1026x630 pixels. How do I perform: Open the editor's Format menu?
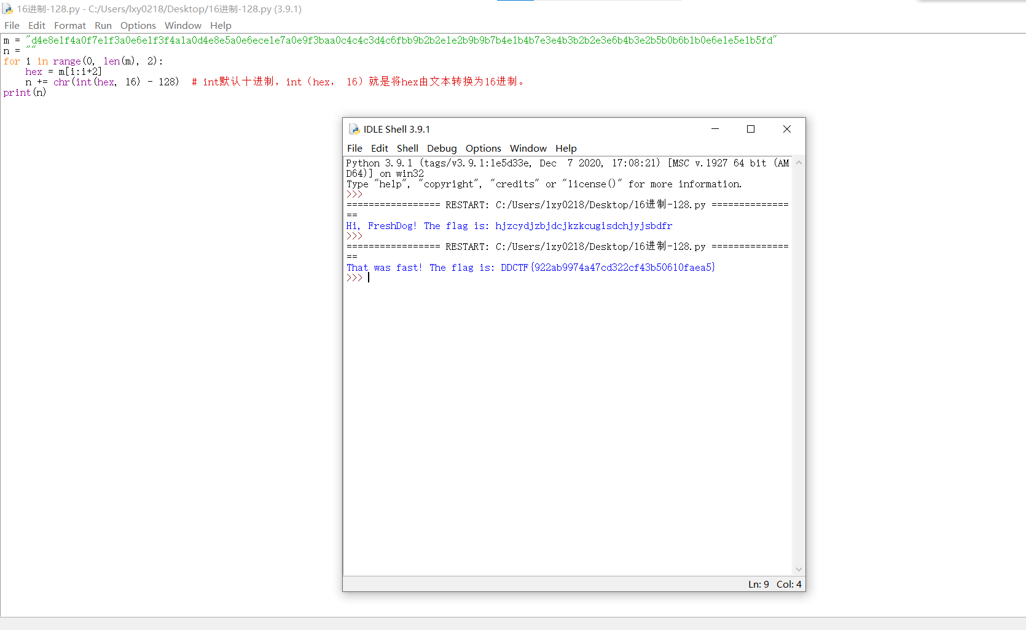click(69, 26)
